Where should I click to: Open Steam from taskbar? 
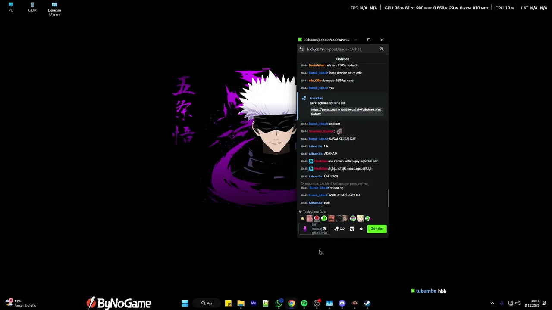point(367,303)
